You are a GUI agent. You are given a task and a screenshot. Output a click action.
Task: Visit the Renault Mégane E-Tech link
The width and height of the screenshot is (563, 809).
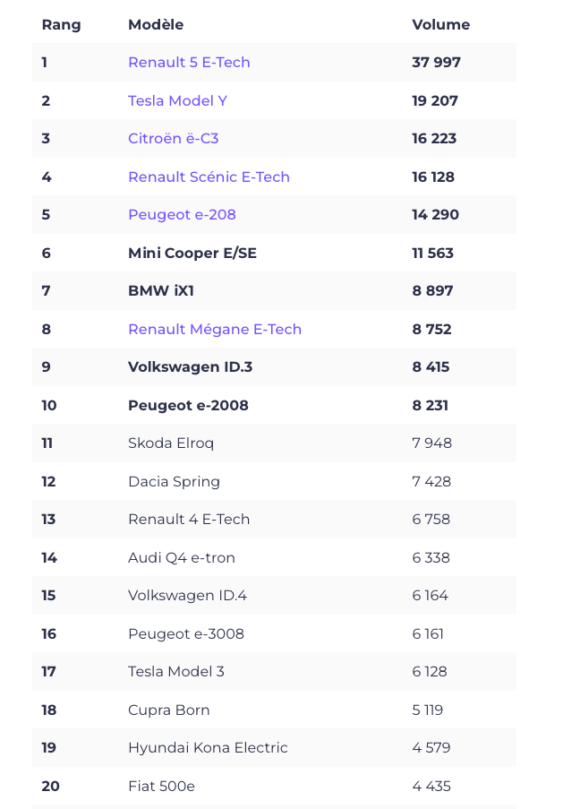coord(215,329)
